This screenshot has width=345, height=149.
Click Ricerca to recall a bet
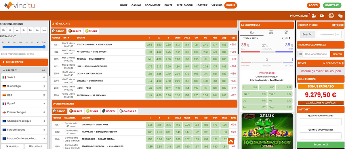337,54
